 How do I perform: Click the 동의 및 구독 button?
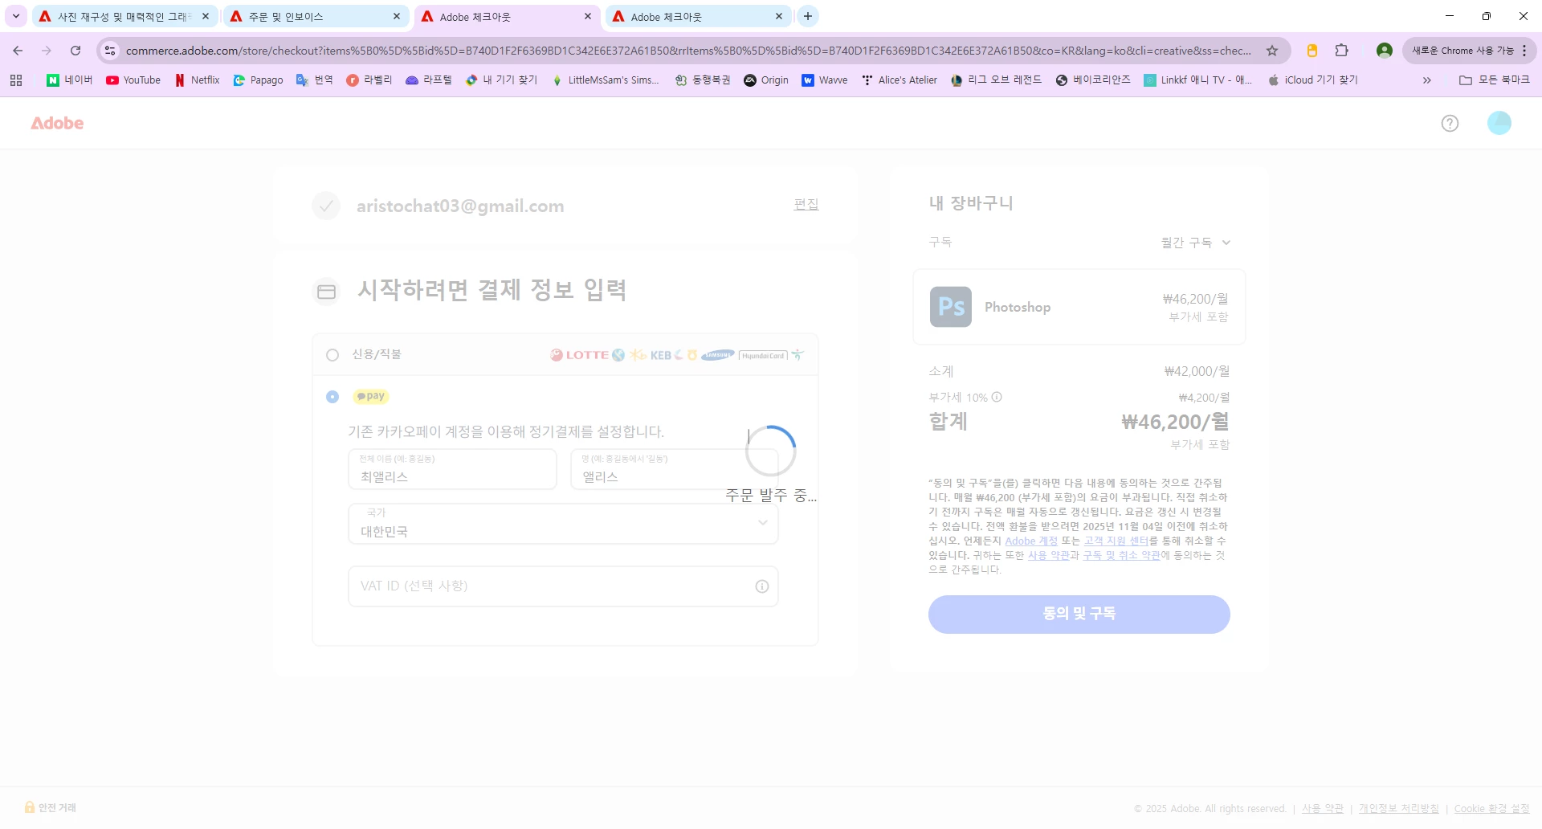click(x=1079, y=614)
